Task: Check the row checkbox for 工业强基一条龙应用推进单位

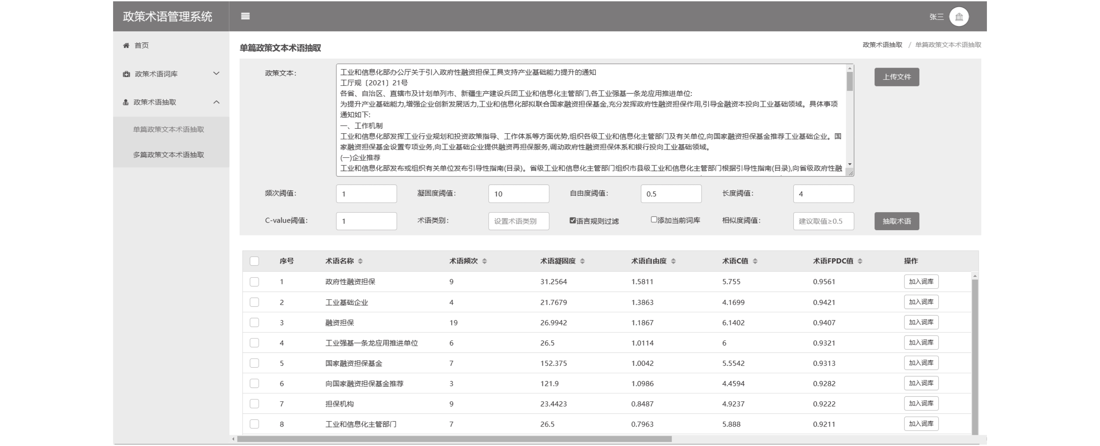Action: pyautogui.click(x=254, y=343)
